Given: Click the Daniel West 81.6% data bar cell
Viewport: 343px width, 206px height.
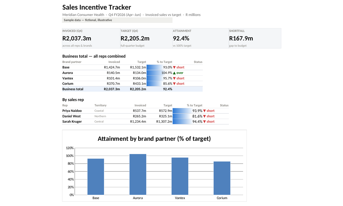Looking at the screenshot, I should [x=188, y=116].
